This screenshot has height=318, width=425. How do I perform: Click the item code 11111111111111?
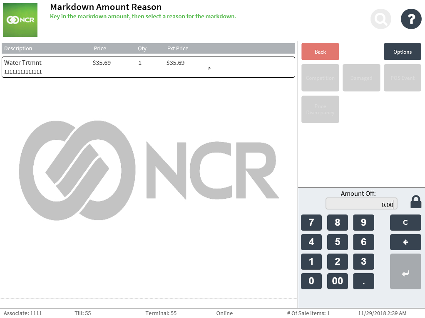tap(23, 72)
